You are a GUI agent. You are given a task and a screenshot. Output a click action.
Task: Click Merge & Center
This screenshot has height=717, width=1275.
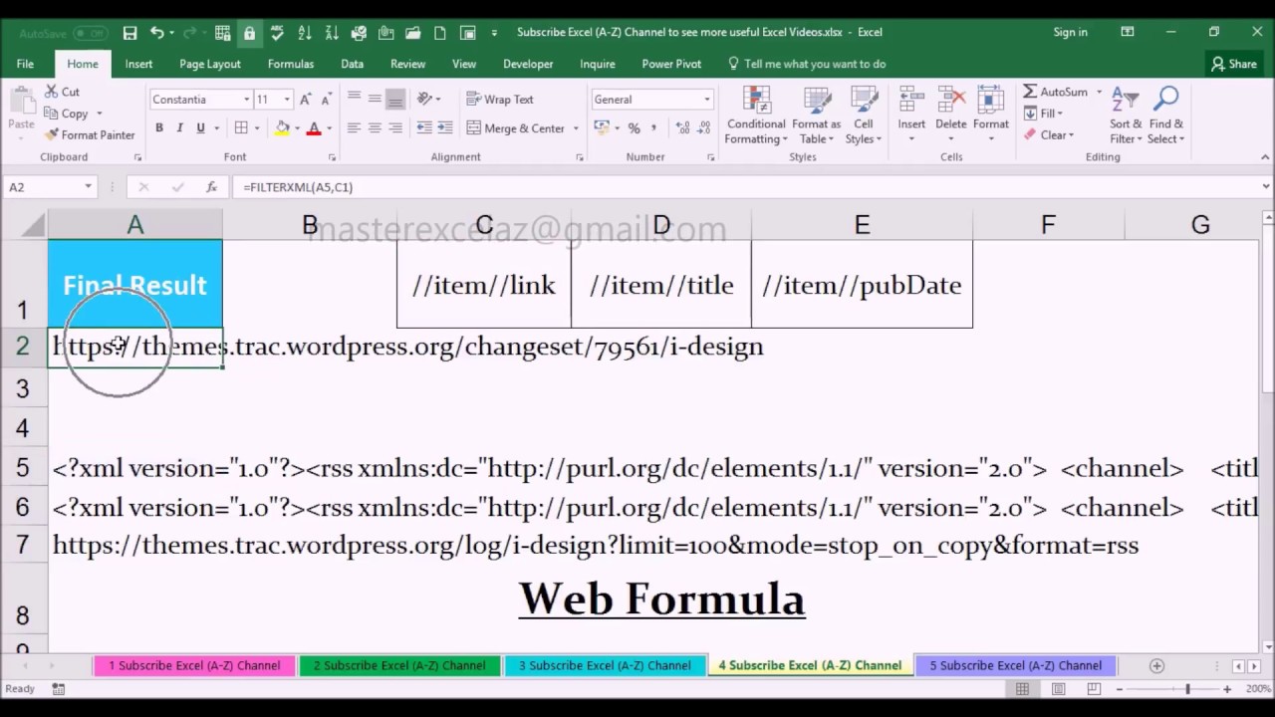point(515,127)
